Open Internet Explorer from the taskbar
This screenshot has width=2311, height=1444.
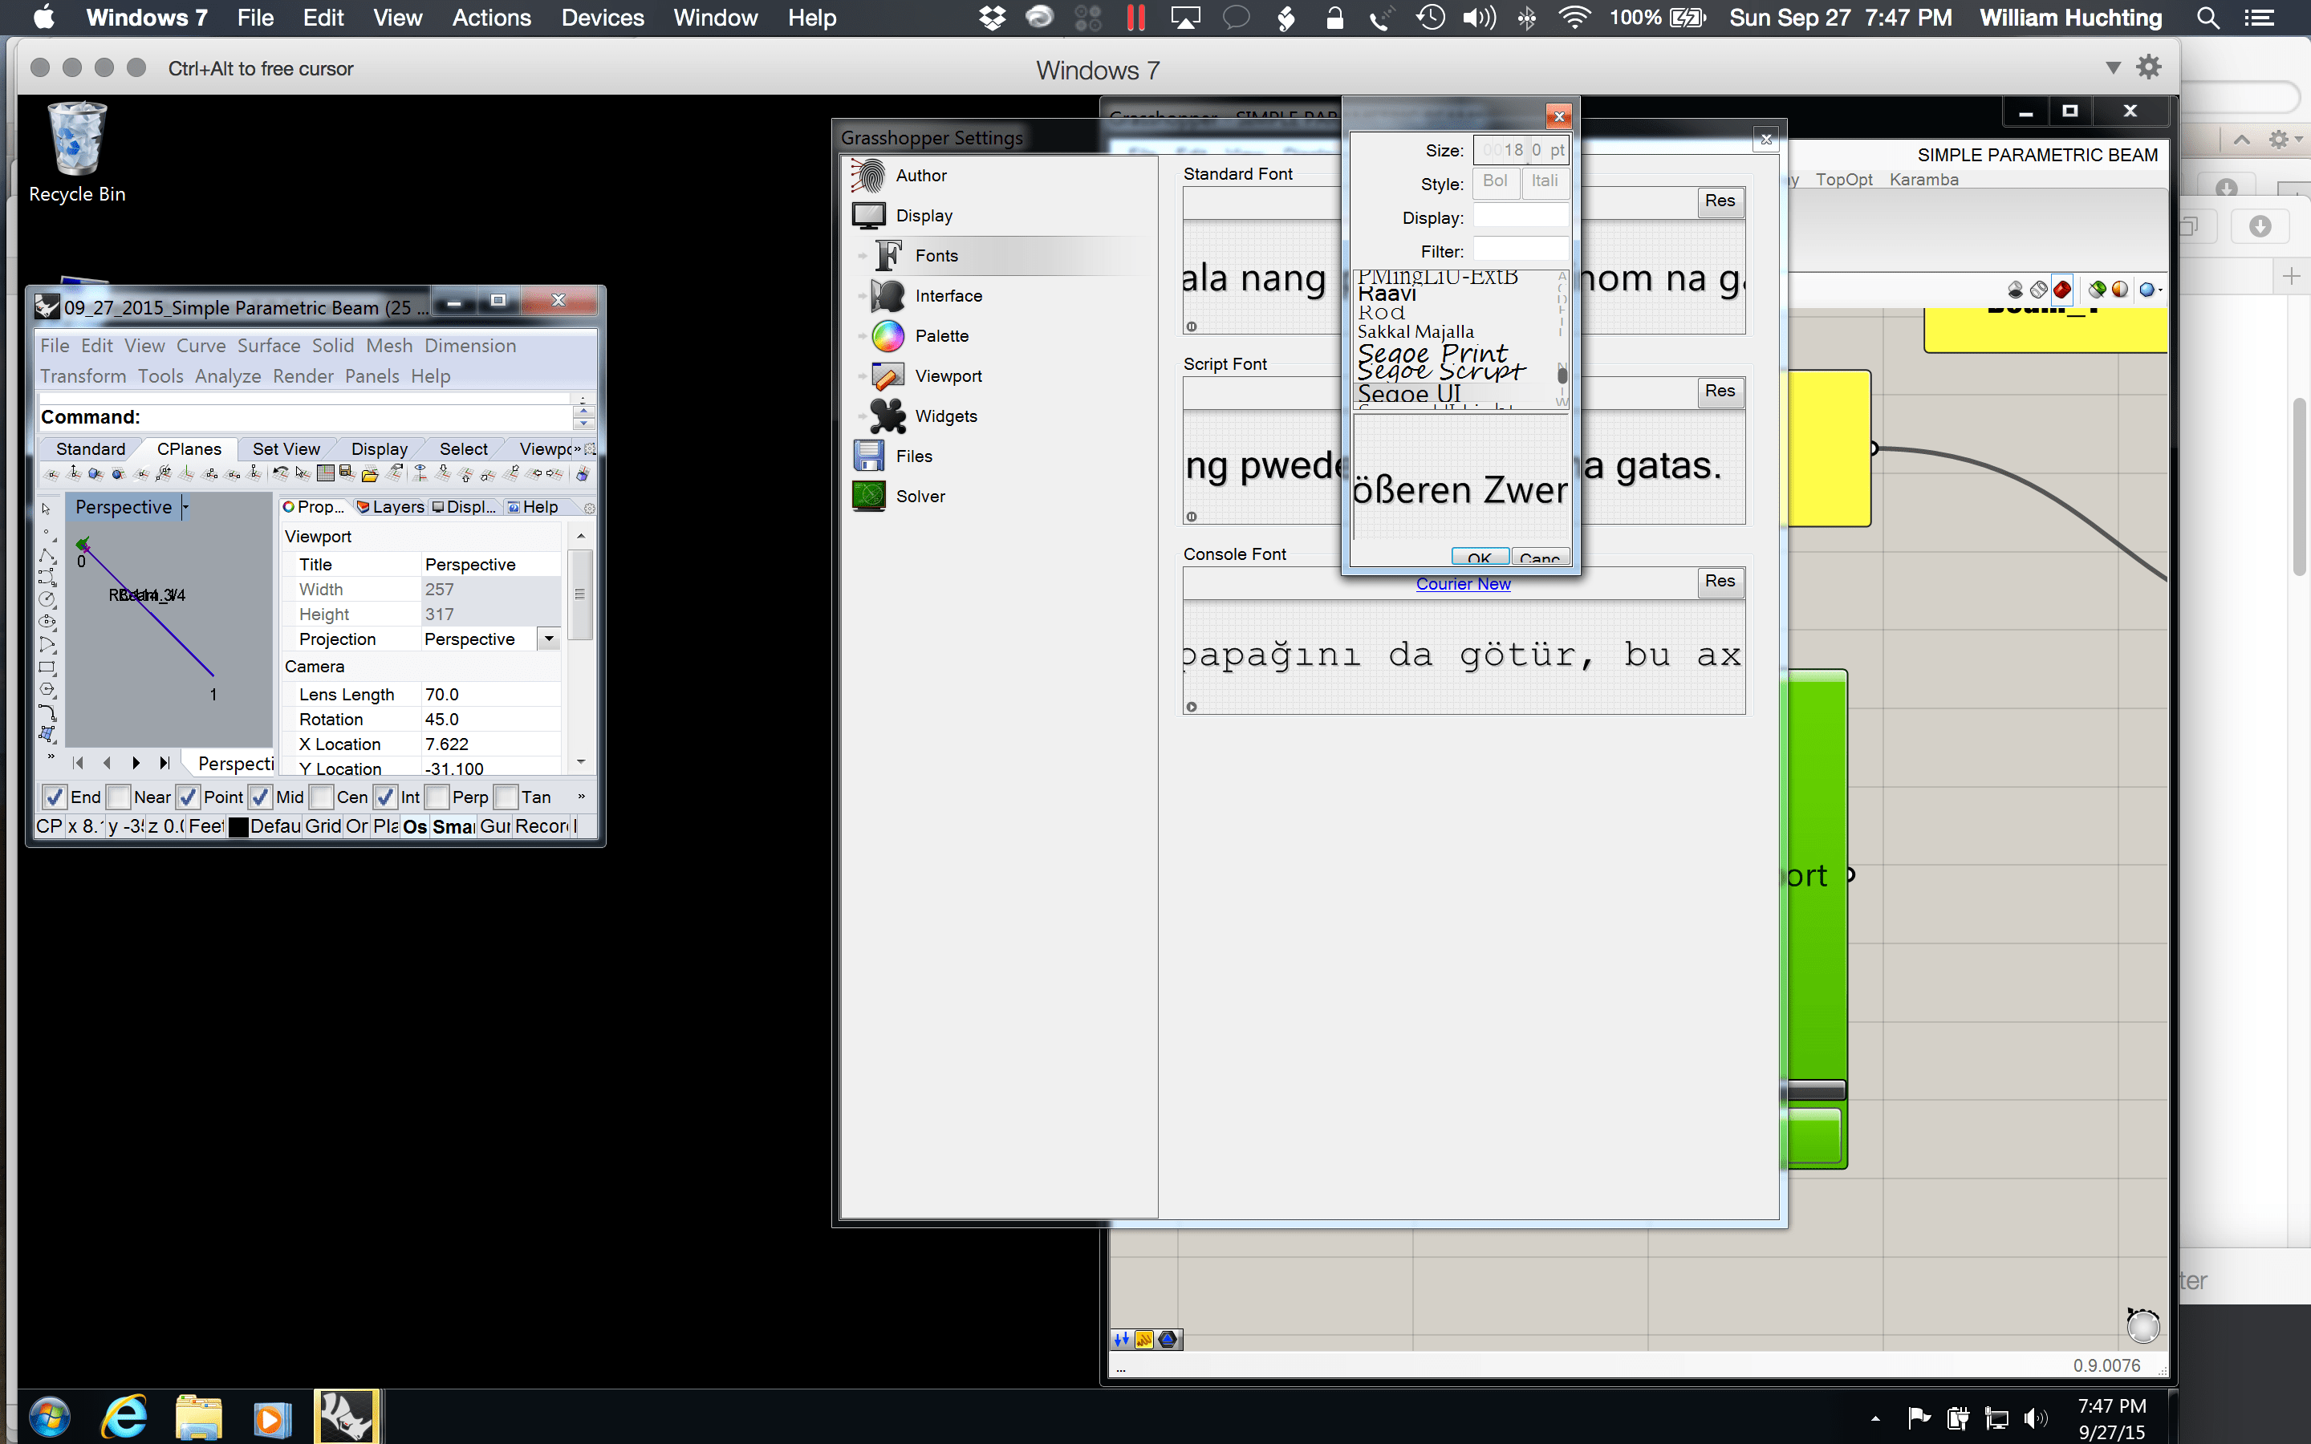pos(125,1418)
